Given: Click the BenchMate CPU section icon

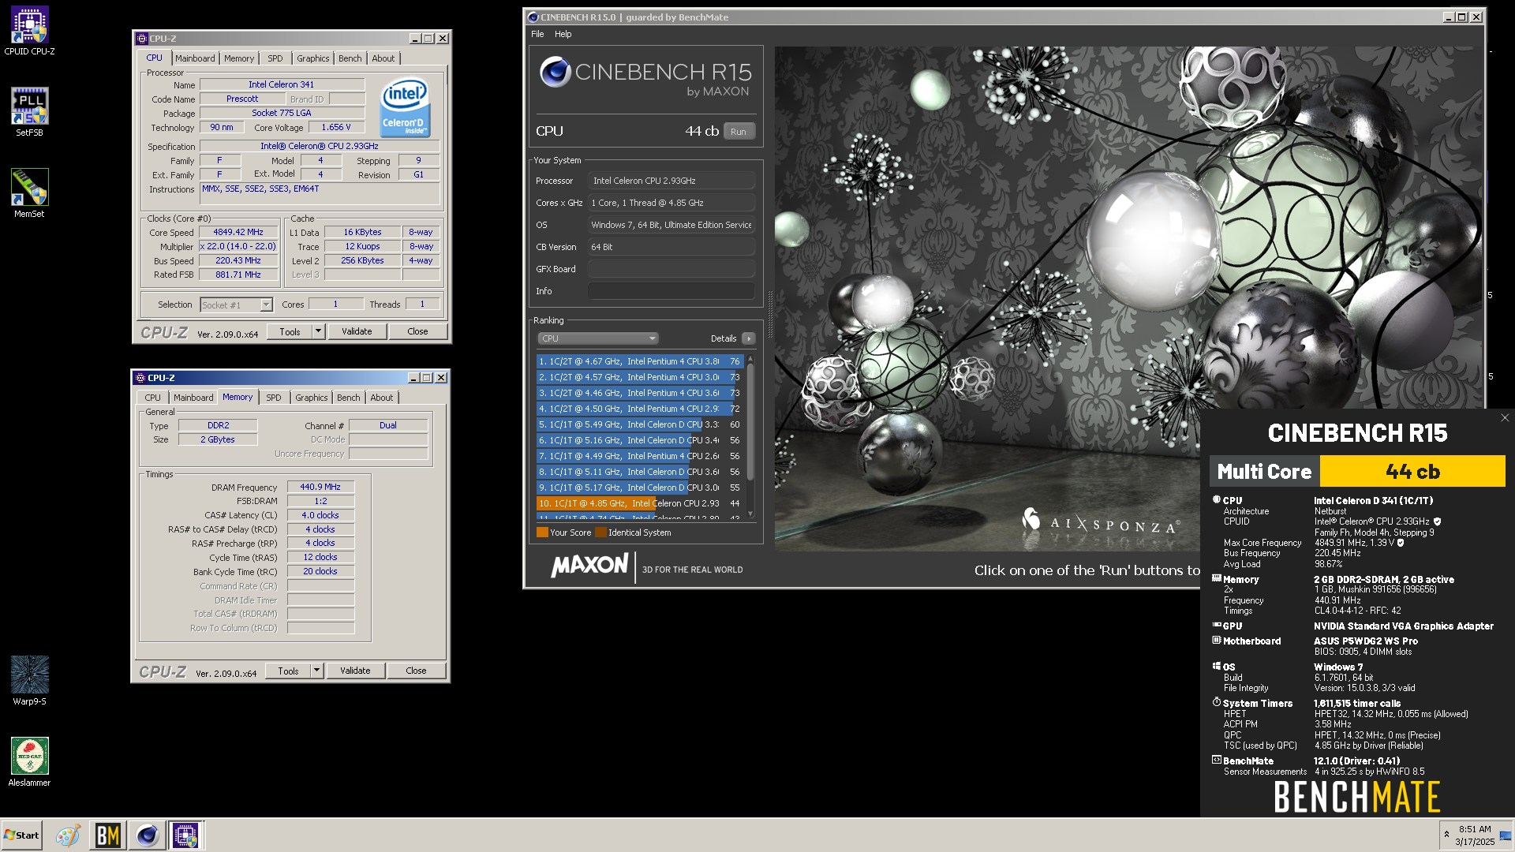Looking at the screenshot, I should pyautogui.click(x=1216, y=499).
